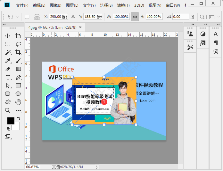Open the transform tool preset dropdown

pyautogui.click(x=13, y=17)
